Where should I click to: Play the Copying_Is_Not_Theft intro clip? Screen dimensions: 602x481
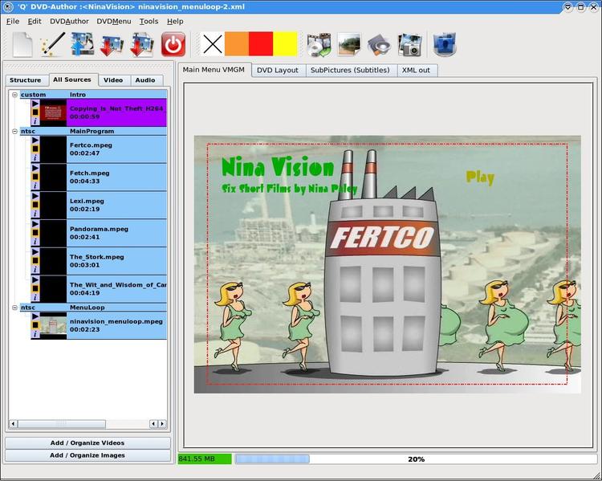tap(35, 104)
